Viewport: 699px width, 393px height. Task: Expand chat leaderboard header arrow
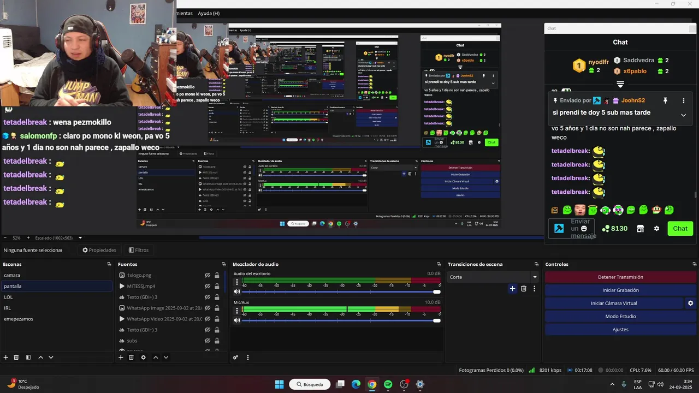point(620,84)
